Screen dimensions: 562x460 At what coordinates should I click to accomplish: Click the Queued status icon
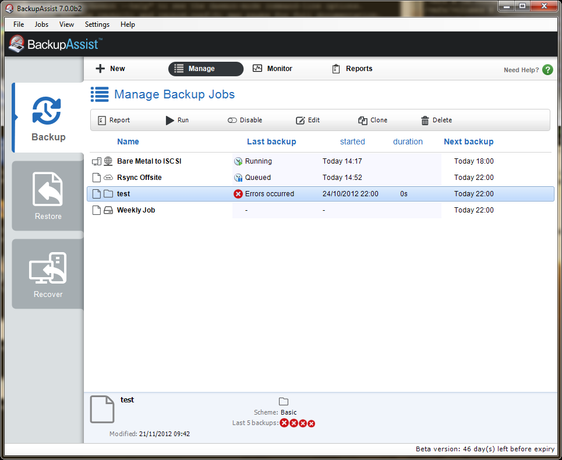click(x=238, y=178)
